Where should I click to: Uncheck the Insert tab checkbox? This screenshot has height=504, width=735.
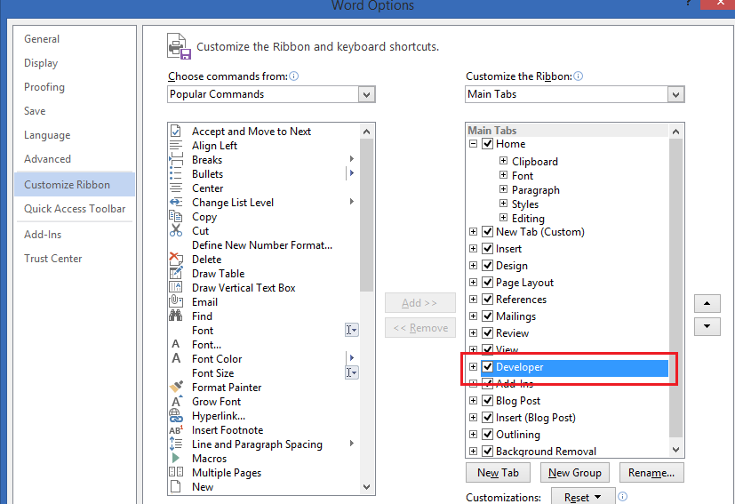pyautogui.click(x=488, y=249)
